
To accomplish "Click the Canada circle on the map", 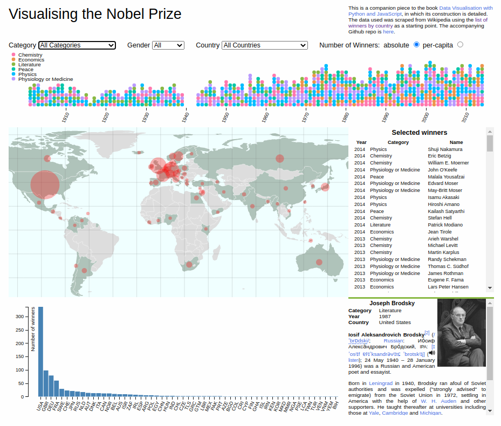I will pos(47,159).
